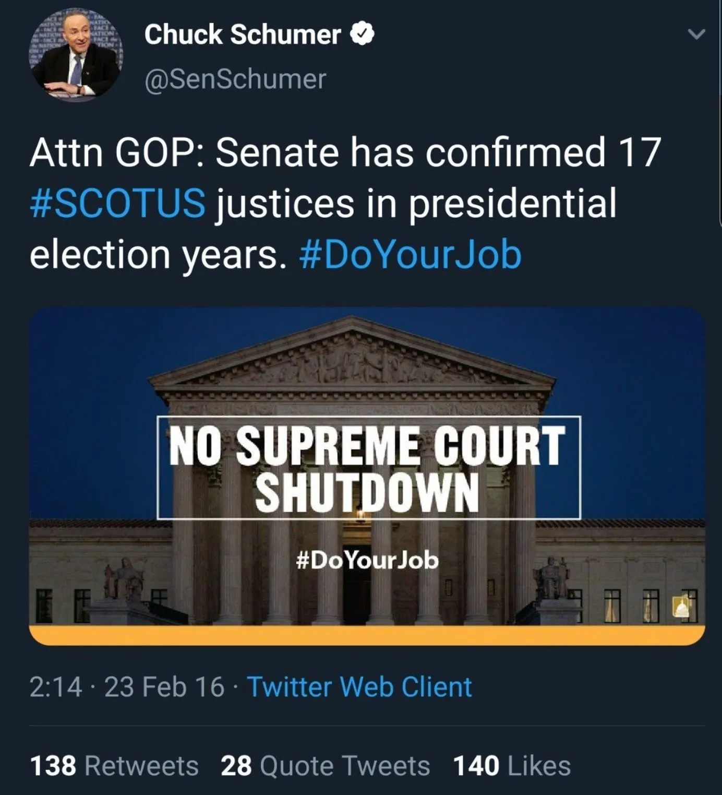722x795 pixels.
Task: Open #DoYourJob hashtag in tweet text
Action: point(411,255)
